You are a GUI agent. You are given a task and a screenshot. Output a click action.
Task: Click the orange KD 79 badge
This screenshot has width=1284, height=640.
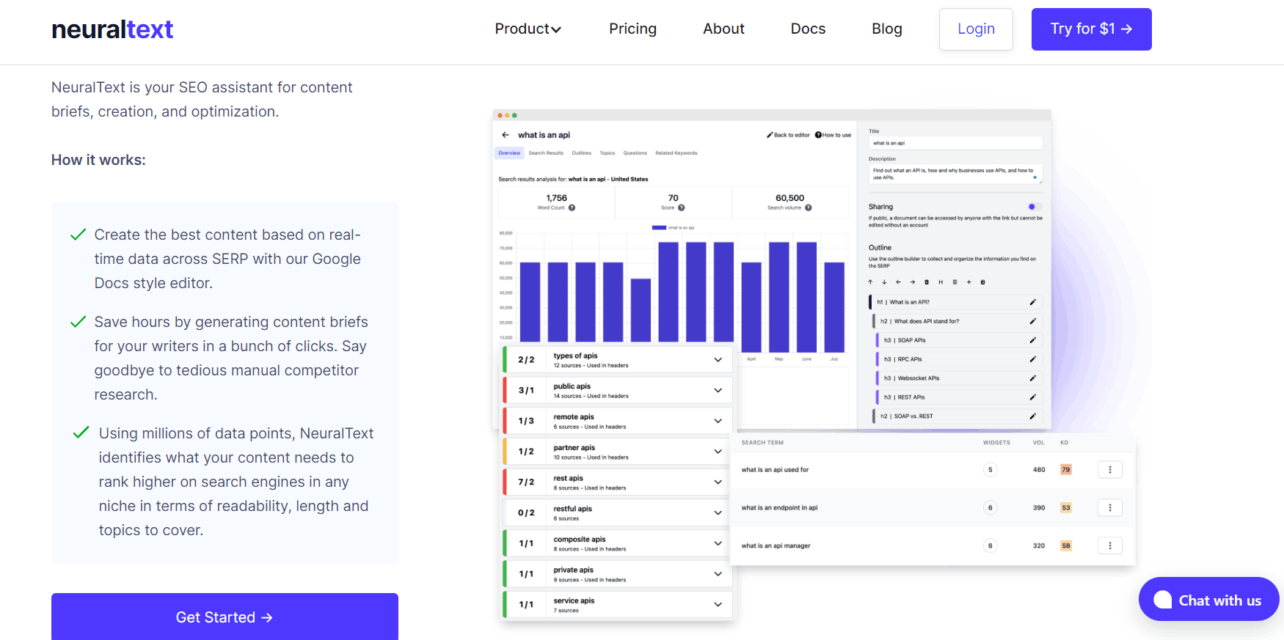[1065, 470]
